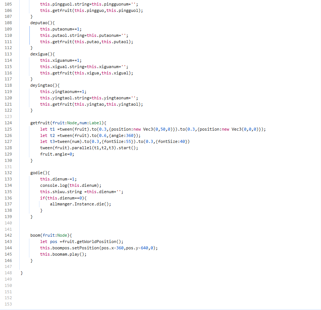
Task: Click the 'godie(){' method declaration
Action: (40, 173)
